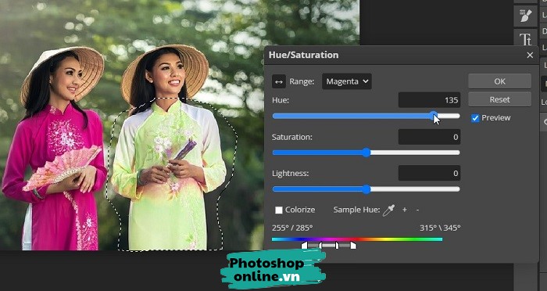The image size is (547, 291).
Task: Click the Hue value input field
Action: (430, 100)
